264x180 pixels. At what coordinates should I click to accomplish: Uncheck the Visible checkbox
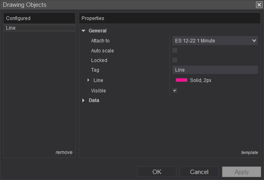[175, 90]
